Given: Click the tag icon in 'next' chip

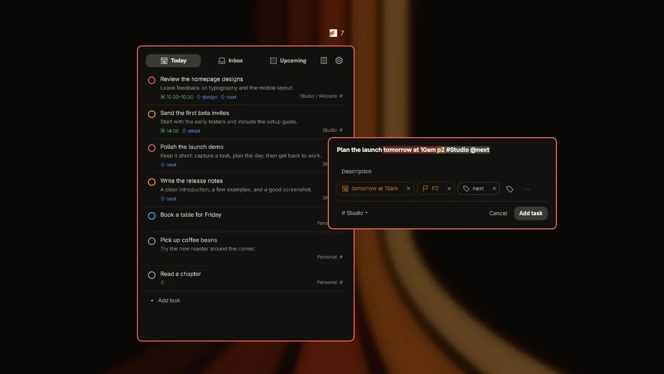Looking at the screenshot, I should (x=466, y=188).
